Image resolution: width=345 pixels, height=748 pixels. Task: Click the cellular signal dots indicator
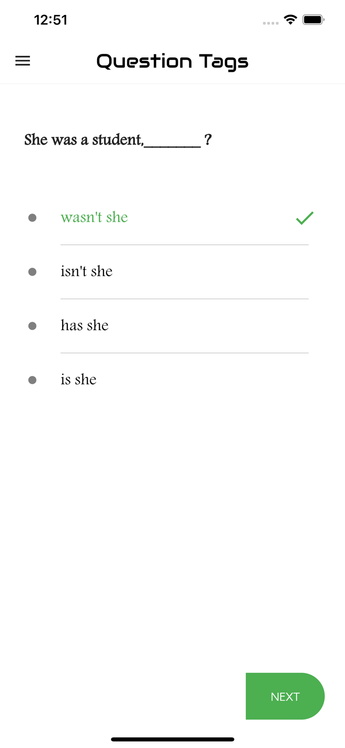coord(270,22)
